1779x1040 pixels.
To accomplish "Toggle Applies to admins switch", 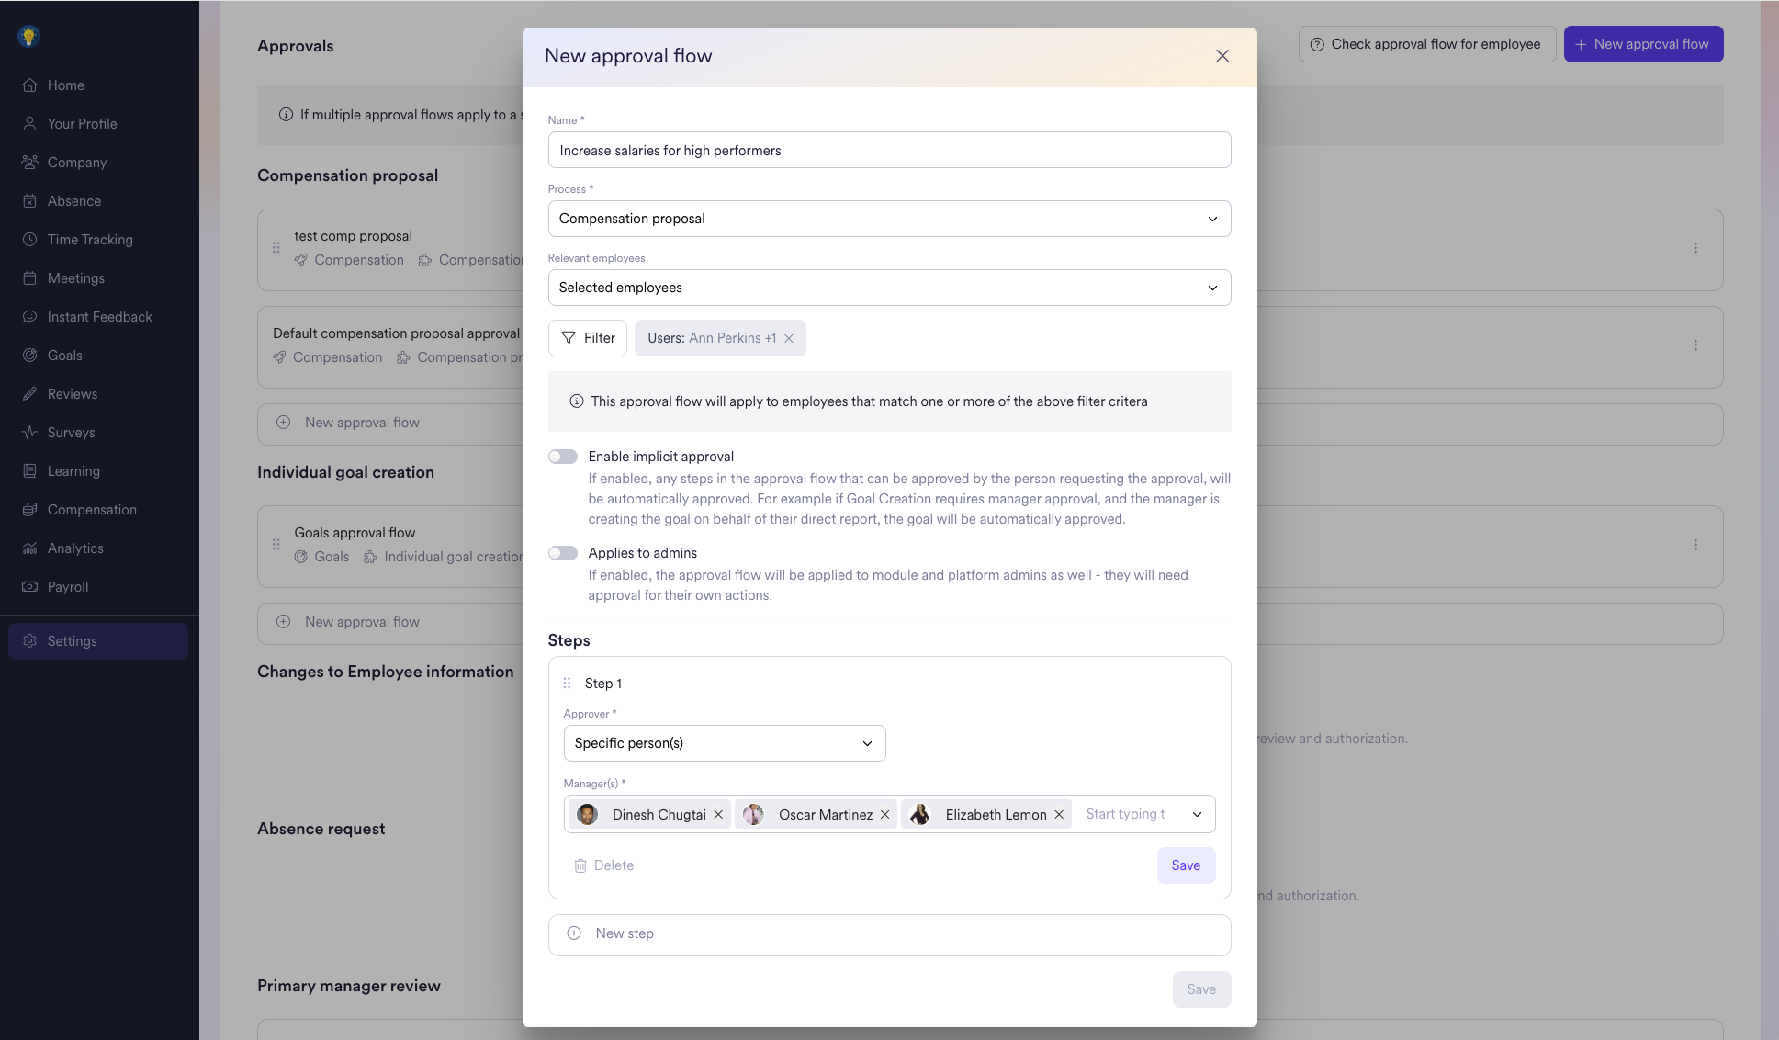I will [x=563, y=553].
